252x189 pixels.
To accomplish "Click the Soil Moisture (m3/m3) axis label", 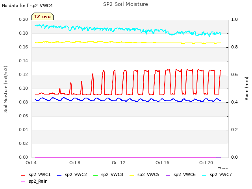I will coord(6,89).
